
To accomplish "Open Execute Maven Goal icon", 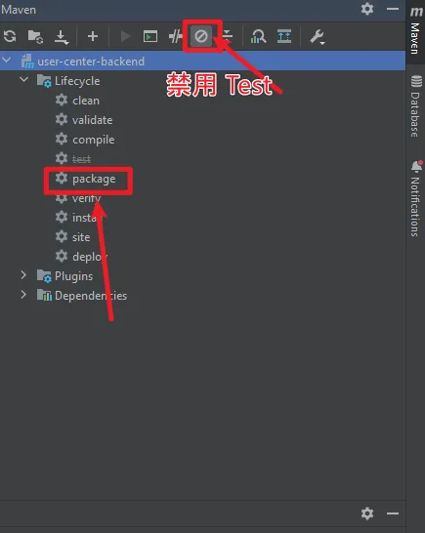I will point(150,36).
